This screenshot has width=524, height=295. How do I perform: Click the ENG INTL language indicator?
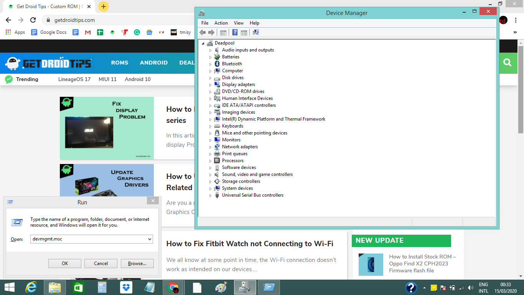pos(483,288)
